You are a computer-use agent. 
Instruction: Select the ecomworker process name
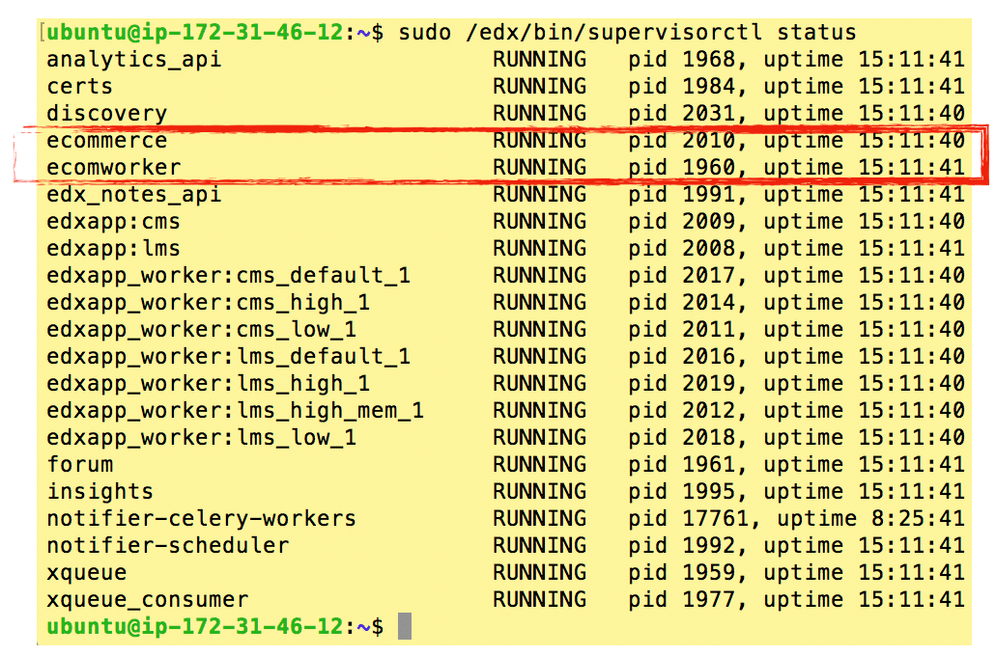click(x=114, y=167)
